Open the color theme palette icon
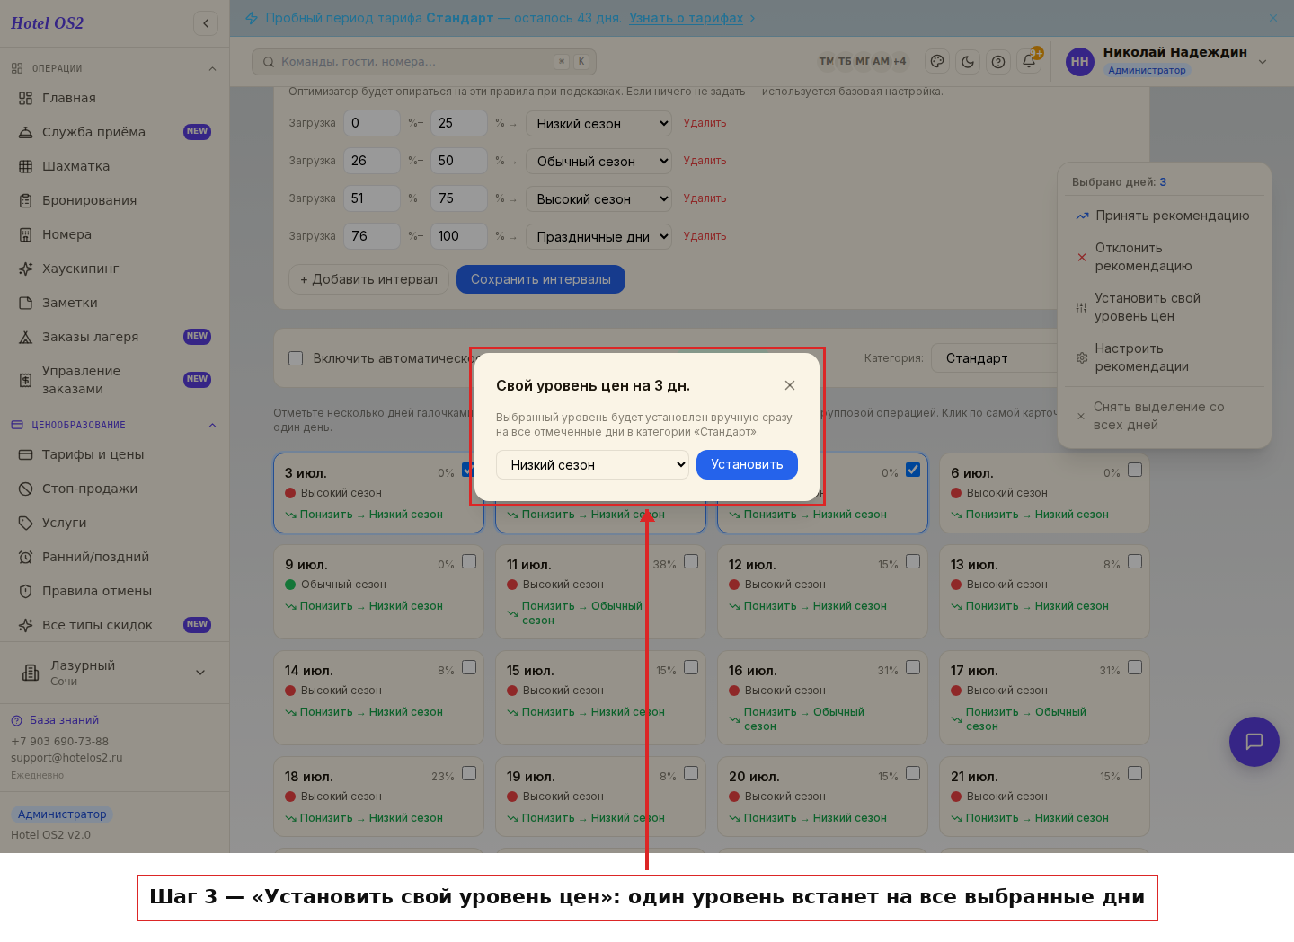The width and height of the screenshot is (1294, 942). (937, 62)
